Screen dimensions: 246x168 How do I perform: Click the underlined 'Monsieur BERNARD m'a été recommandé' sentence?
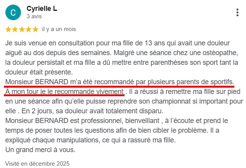120,82
